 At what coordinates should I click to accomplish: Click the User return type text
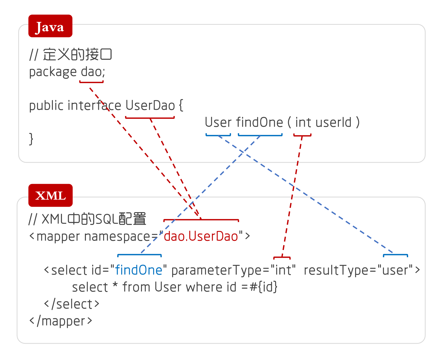point(218,122)
